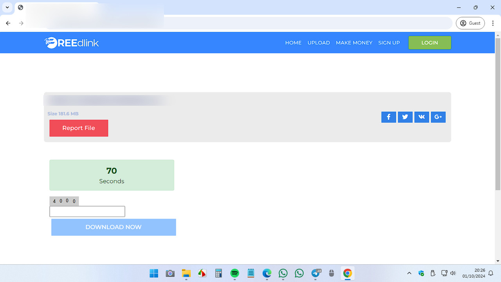This screenshot has height=282, width=501.
Task: Open the MAKE MONEY page
Action: coord(354,43)
